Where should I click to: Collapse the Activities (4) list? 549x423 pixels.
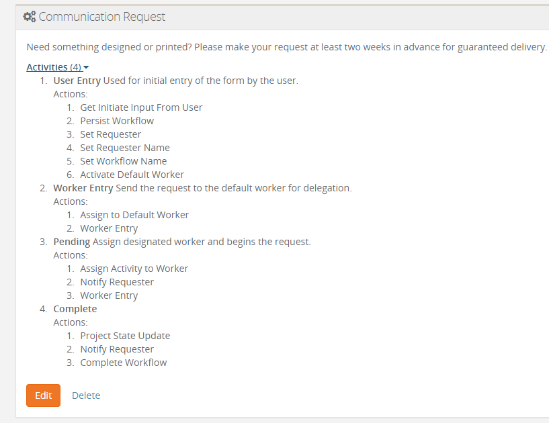(x=54, y=67)
